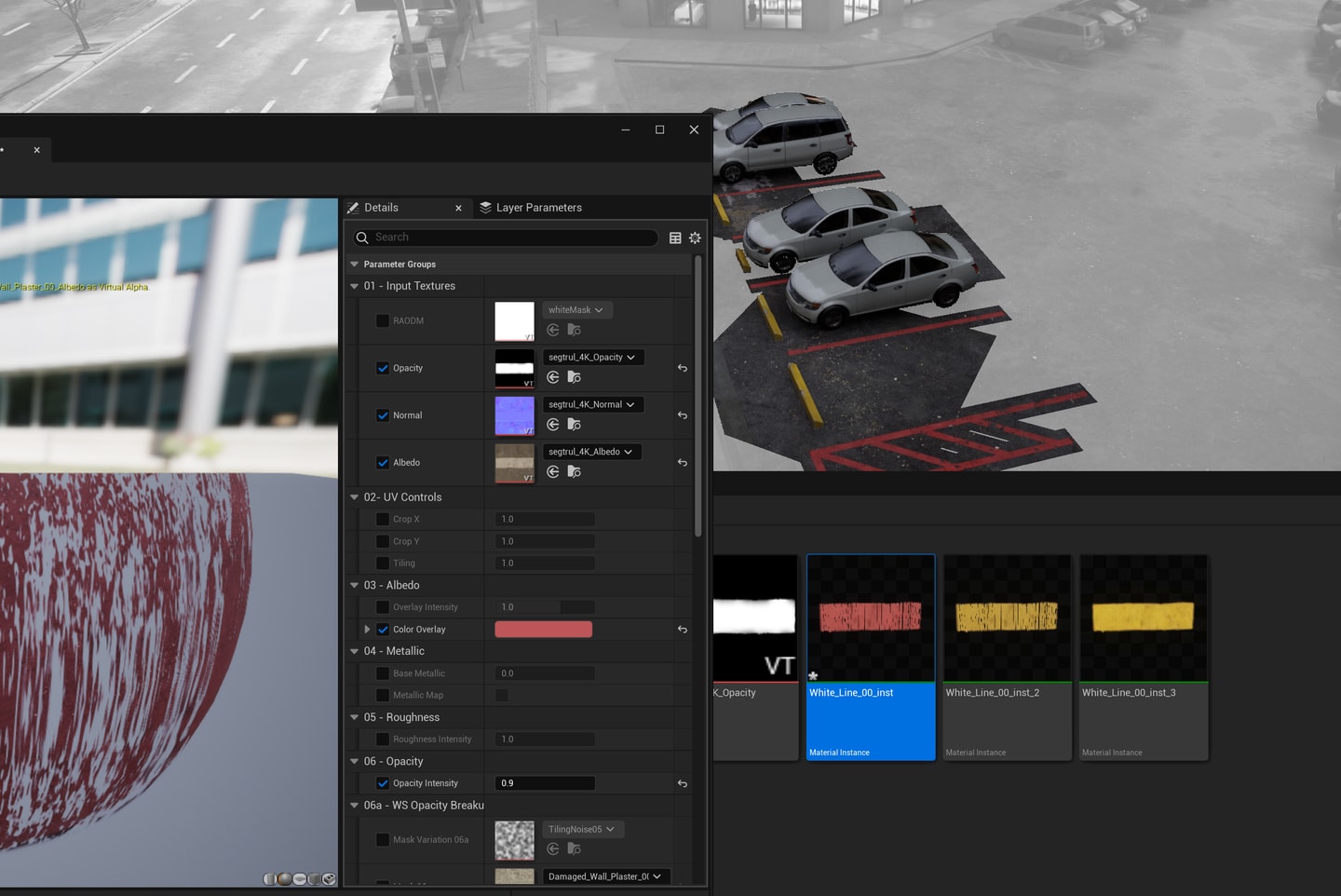The image size is (1341, 896).
Task: Expand the Color Overlay channel values
Action: click(x=367, y=630)
